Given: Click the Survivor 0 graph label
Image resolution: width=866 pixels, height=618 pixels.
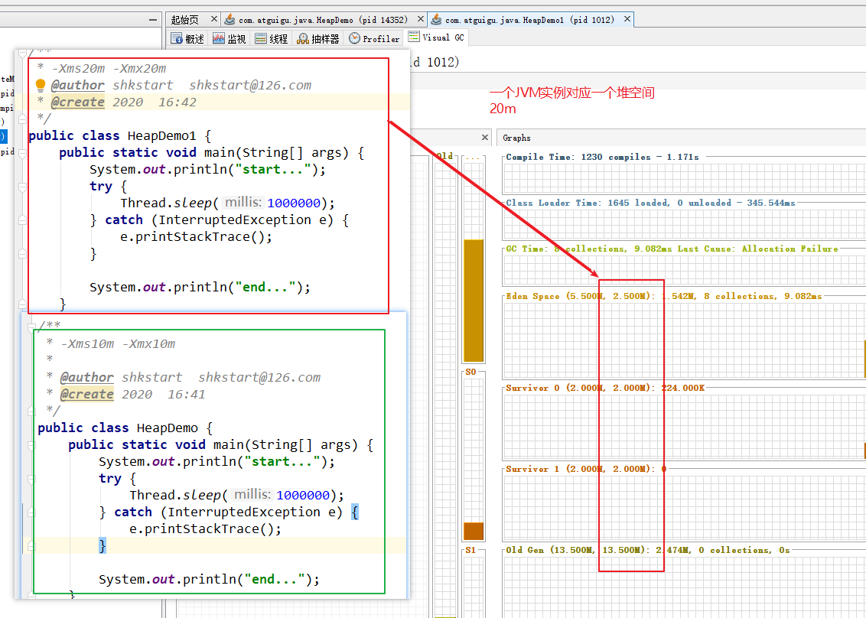Looking at the screenshot, I should tap(605, 388).
